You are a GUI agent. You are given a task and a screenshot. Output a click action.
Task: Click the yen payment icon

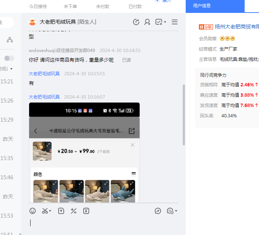(x=86, y=211)
